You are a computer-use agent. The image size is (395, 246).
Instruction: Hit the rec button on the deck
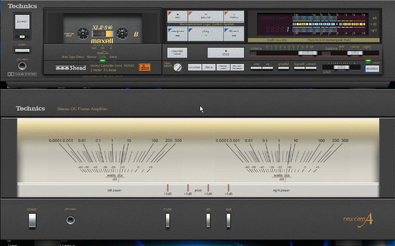177,16
